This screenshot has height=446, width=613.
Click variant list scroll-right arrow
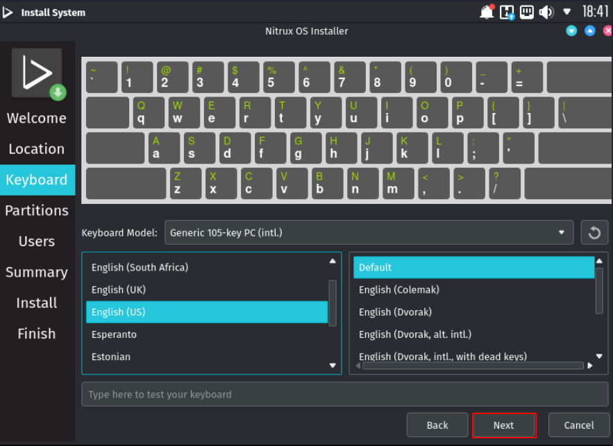(590, 366)
